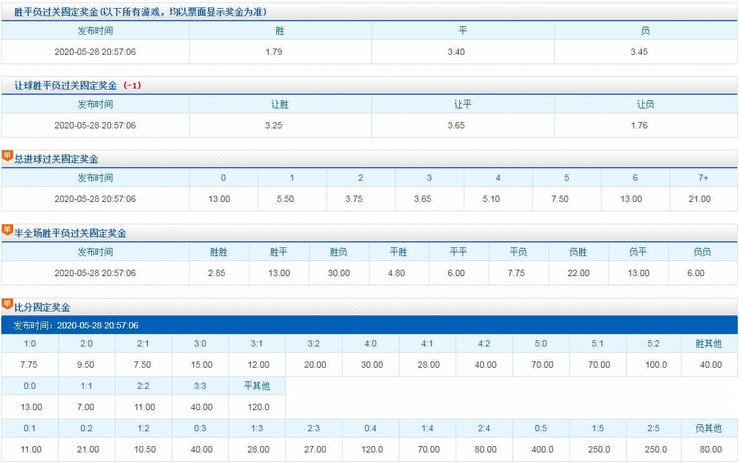Select score 2:2 odds 11.00

(145, 407)
